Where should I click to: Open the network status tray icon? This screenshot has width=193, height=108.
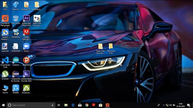click(x=167, y=105)
